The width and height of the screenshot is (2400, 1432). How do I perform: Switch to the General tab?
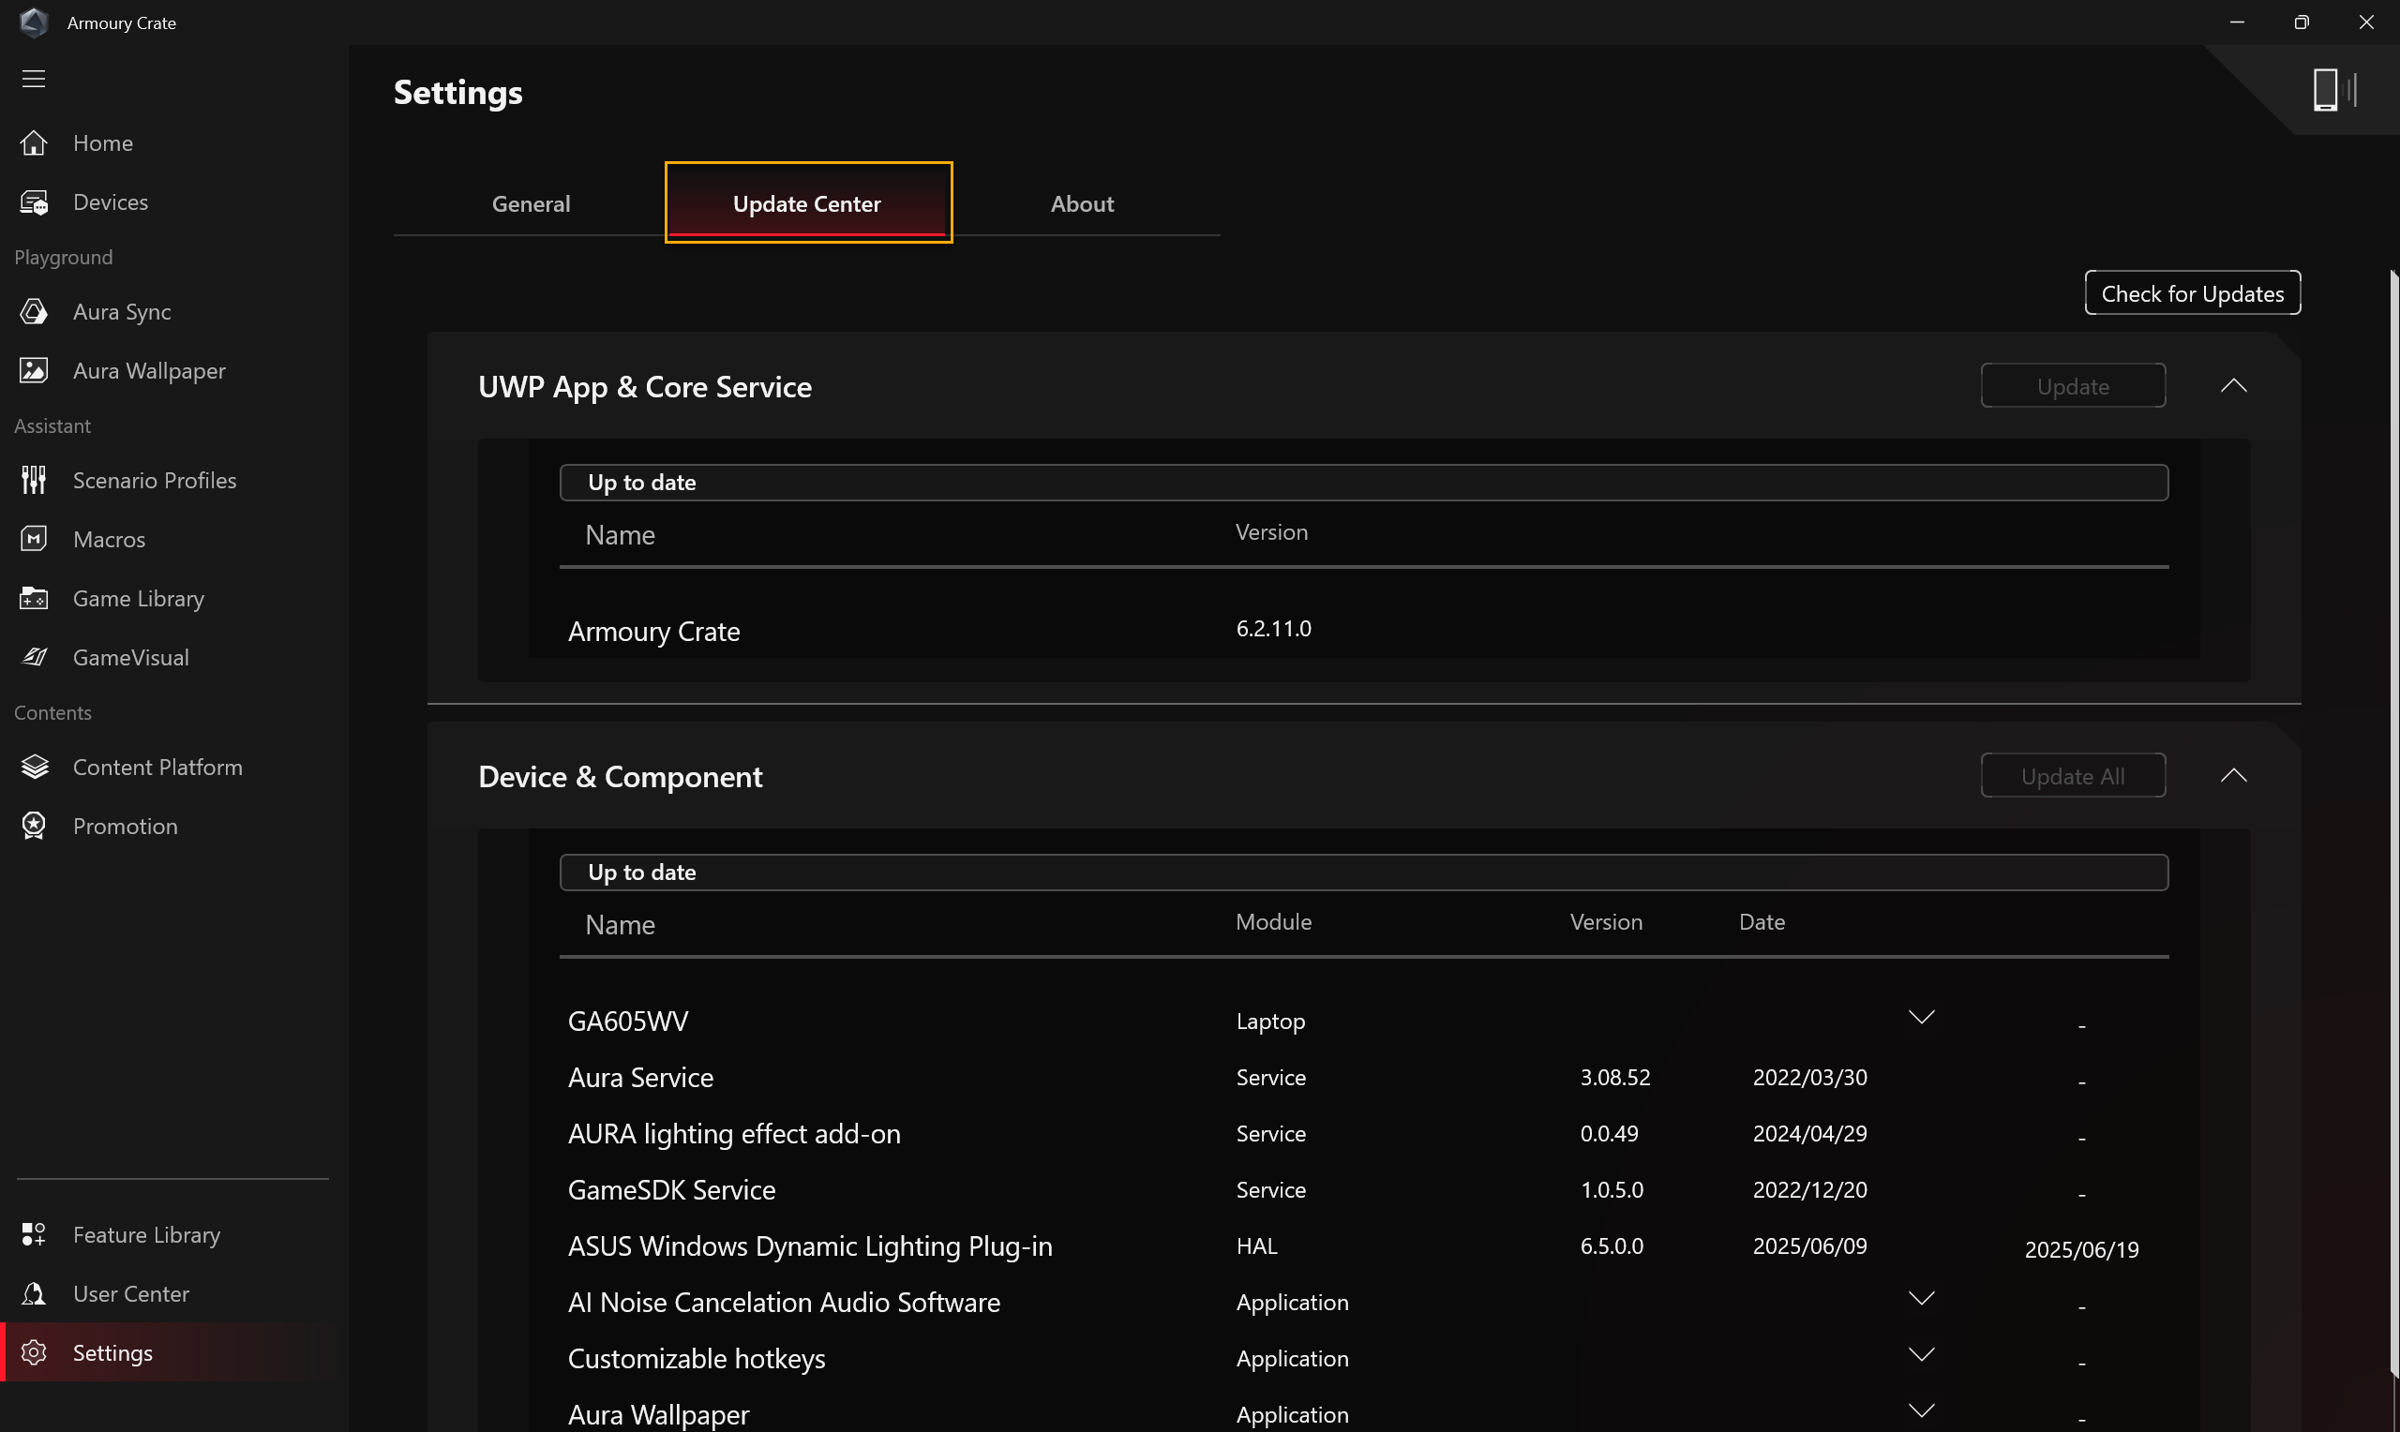531,203
